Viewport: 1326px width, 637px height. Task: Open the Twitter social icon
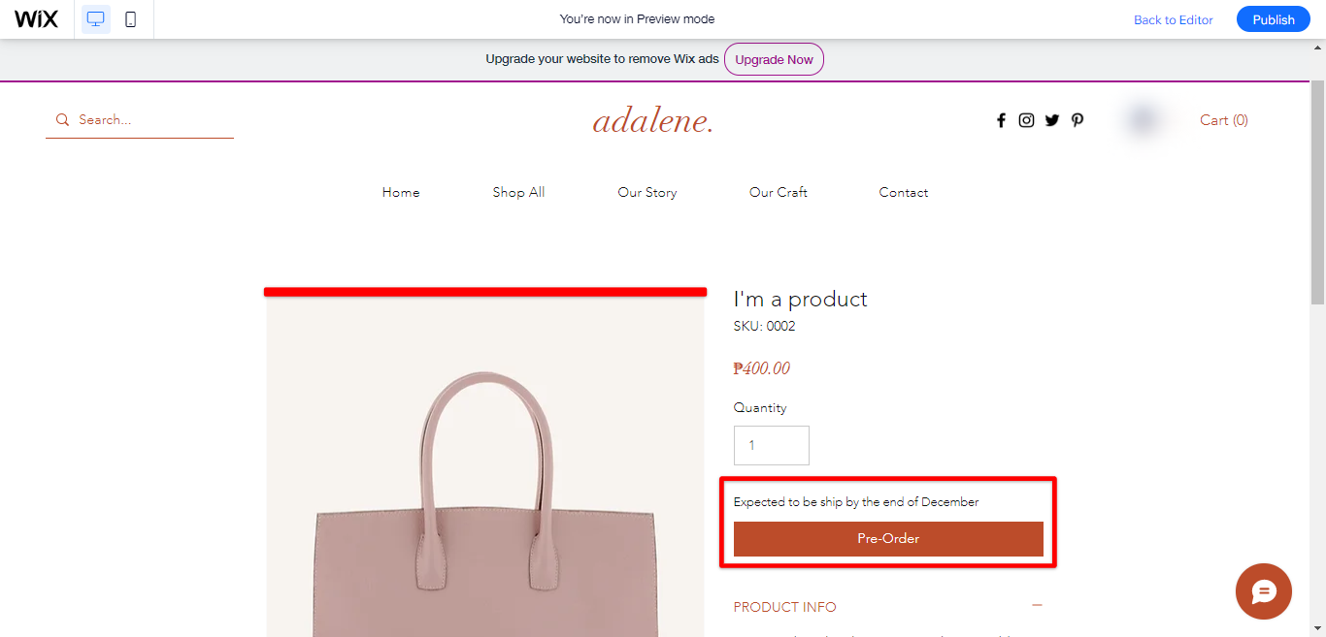[1052, 119]
